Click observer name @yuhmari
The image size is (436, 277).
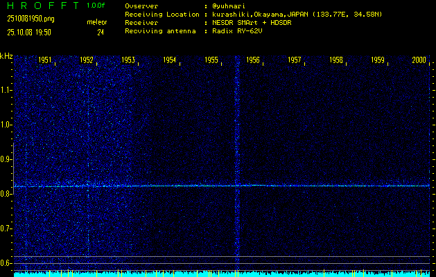pyautogui.click(x=229, y=6)
